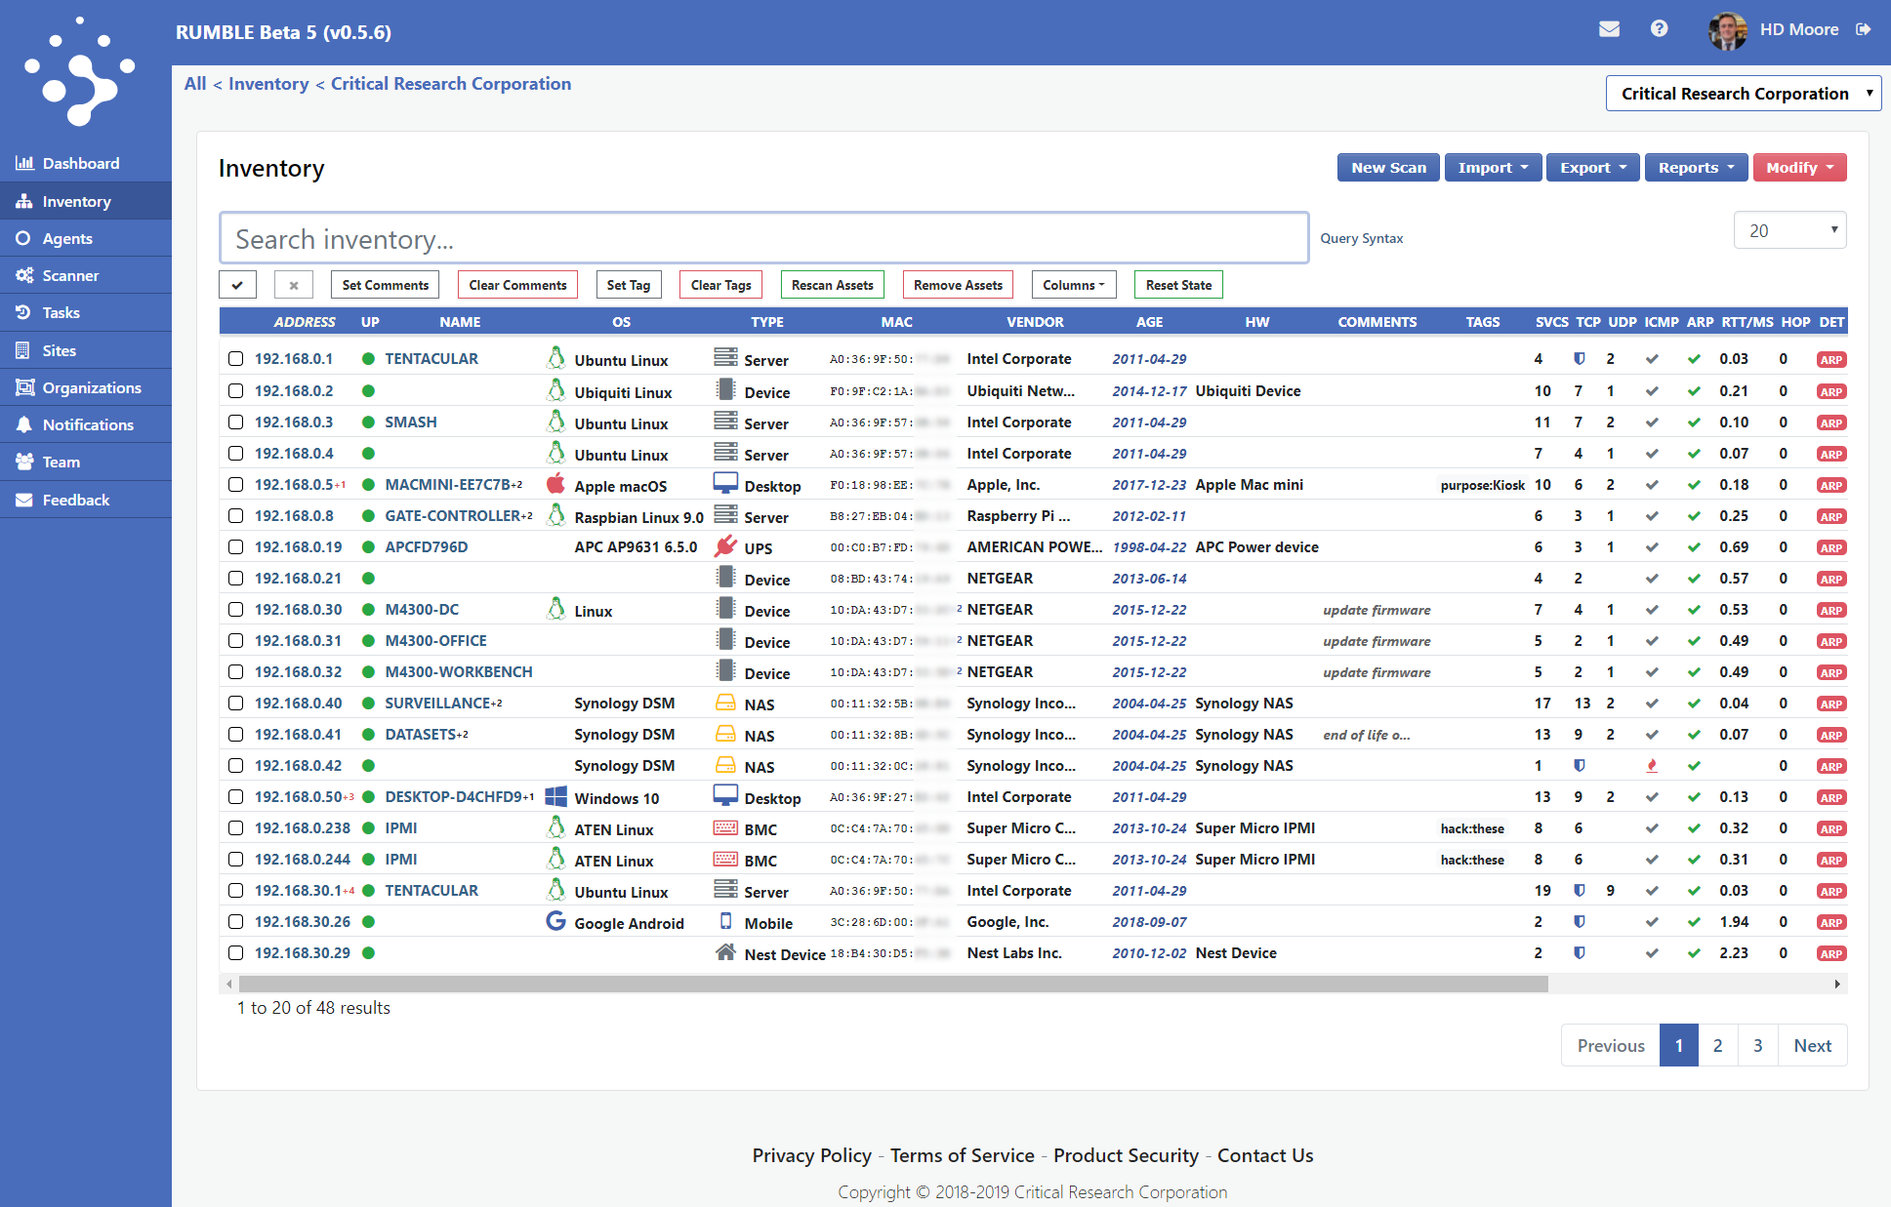Click the Device icon for M4300-DC
Viewport: 1891px width, 1207px height.
(725, 608)
